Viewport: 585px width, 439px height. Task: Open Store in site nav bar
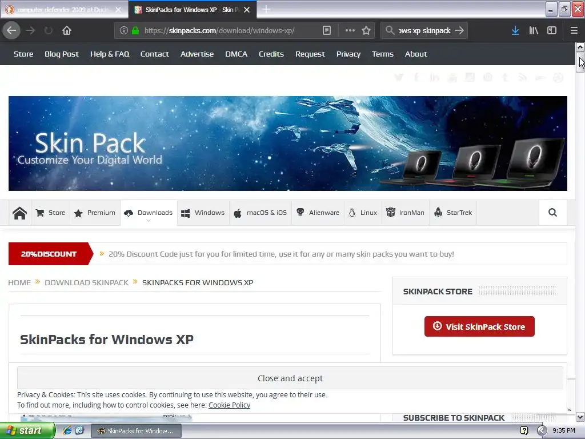point(51,213)
